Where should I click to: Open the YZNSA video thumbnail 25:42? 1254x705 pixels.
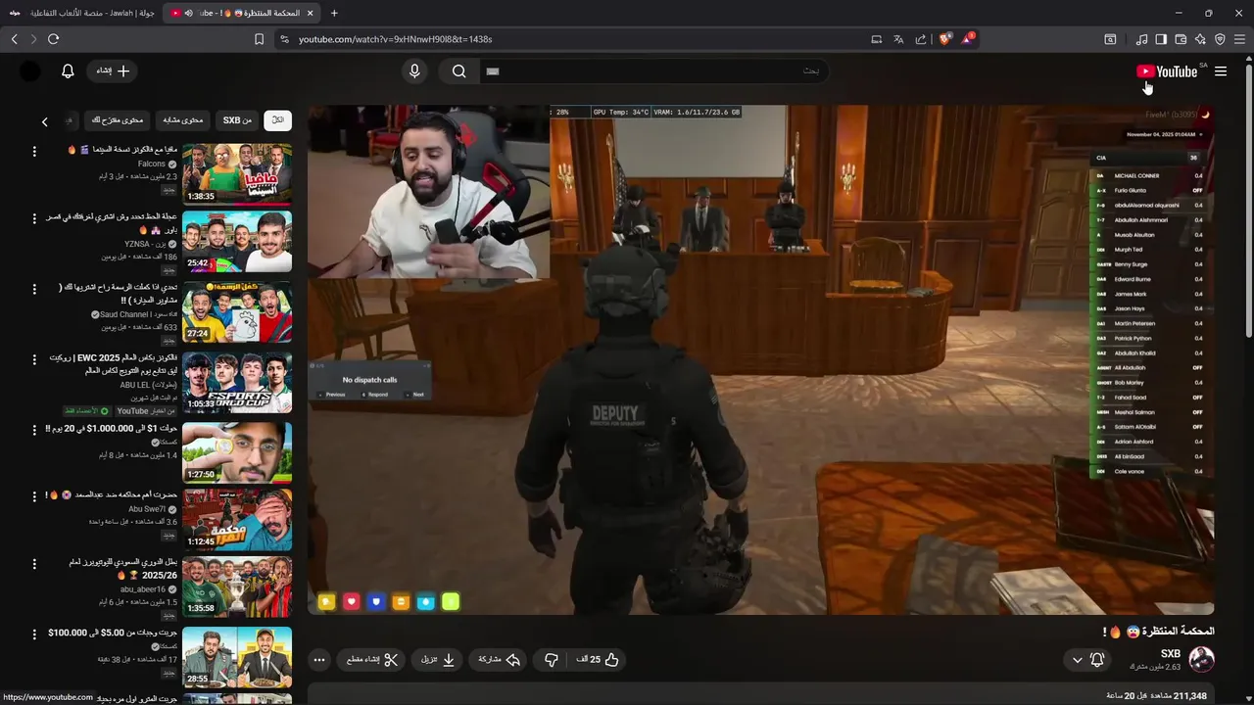pyautogui.click(x=237, y=242)
